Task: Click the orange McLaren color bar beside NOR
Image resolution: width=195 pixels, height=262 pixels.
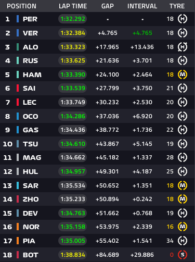Action: 18,227
